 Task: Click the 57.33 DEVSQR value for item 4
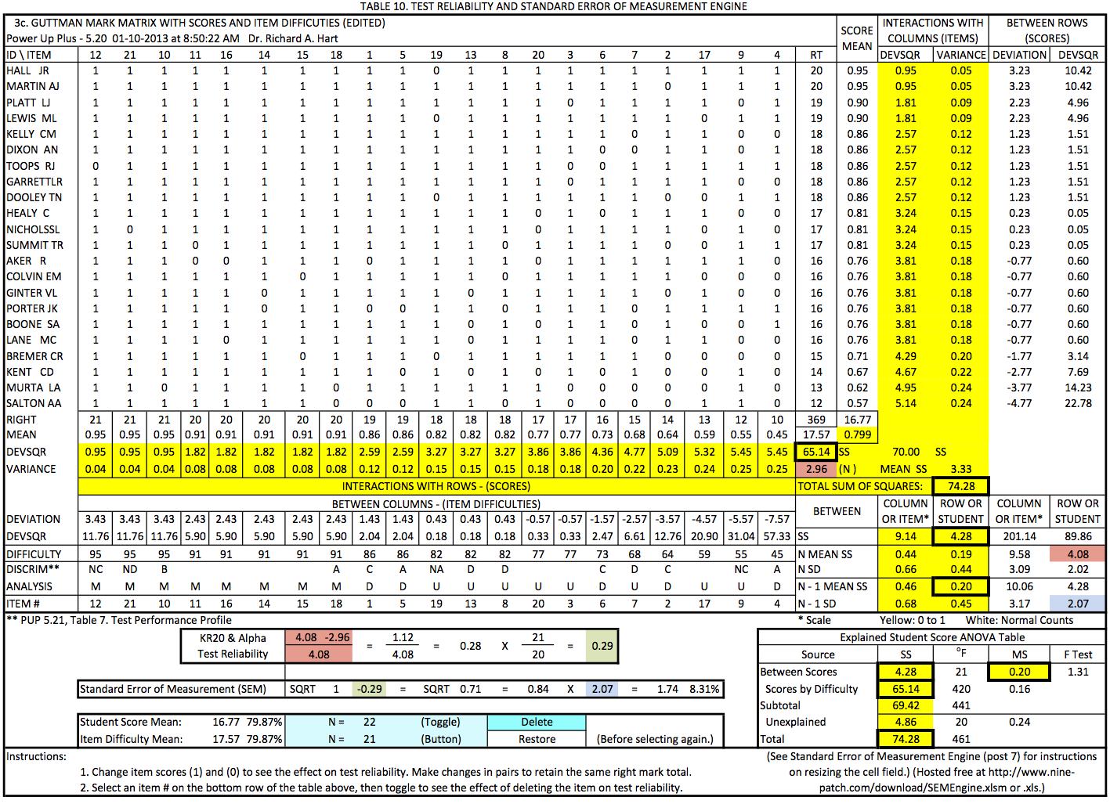coord(776,536)
